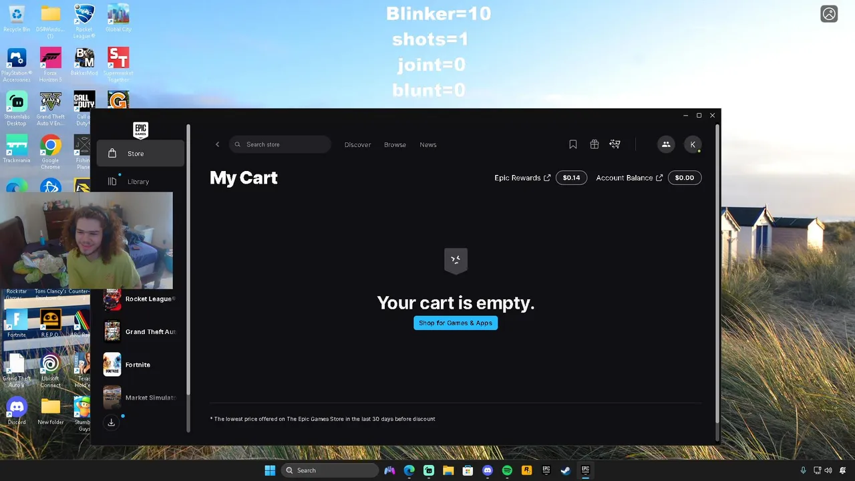
Task: Open the gift redeem icon
Action: coord(594,144)
